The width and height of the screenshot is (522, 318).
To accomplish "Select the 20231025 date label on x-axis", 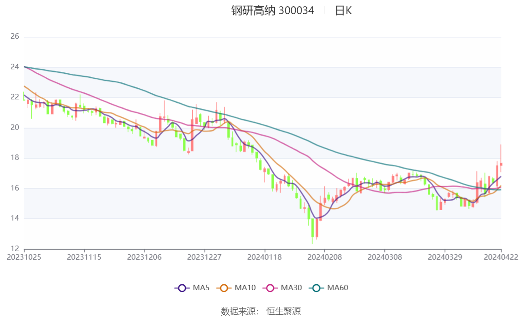I will tap(24, 257).
